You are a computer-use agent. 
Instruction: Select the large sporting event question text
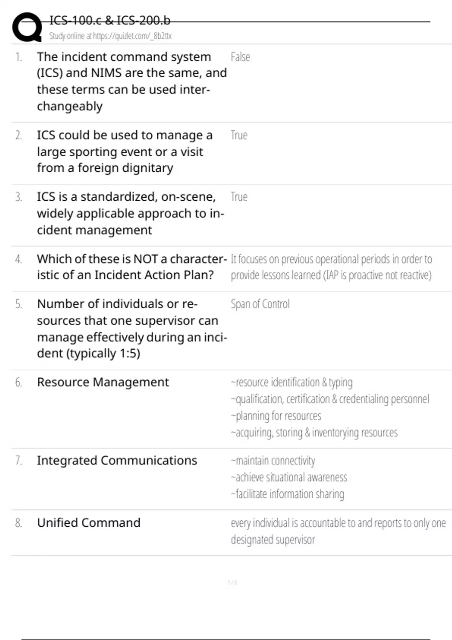point(124,151)
